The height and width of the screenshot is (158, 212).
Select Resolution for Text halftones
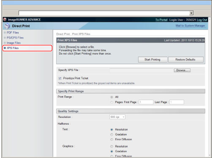[111, 130]
